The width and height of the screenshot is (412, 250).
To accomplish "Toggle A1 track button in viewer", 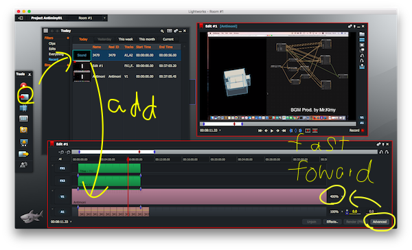I will tap(362, 123).
